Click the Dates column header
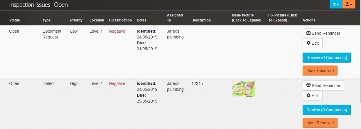This screenshot has height=129, width=361. [141, 20]
